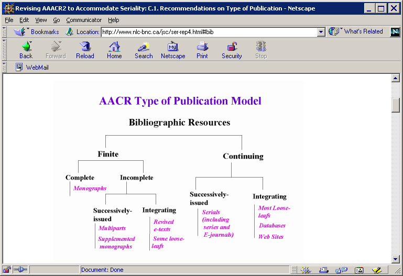
Task: Open Address Book from the component bar
Action: point(359,270)
